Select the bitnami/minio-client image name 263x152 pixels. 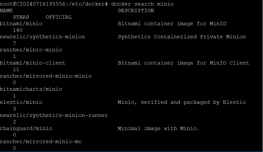[33, 63]
